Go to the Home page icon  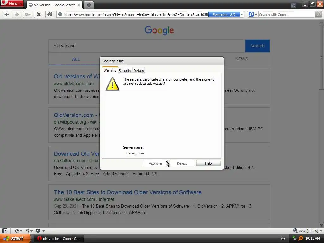tap(50, 15)
